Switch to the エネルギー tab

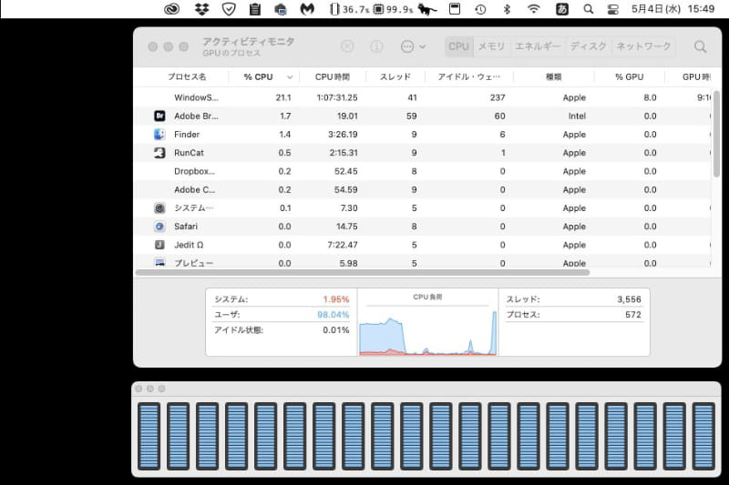538,46
